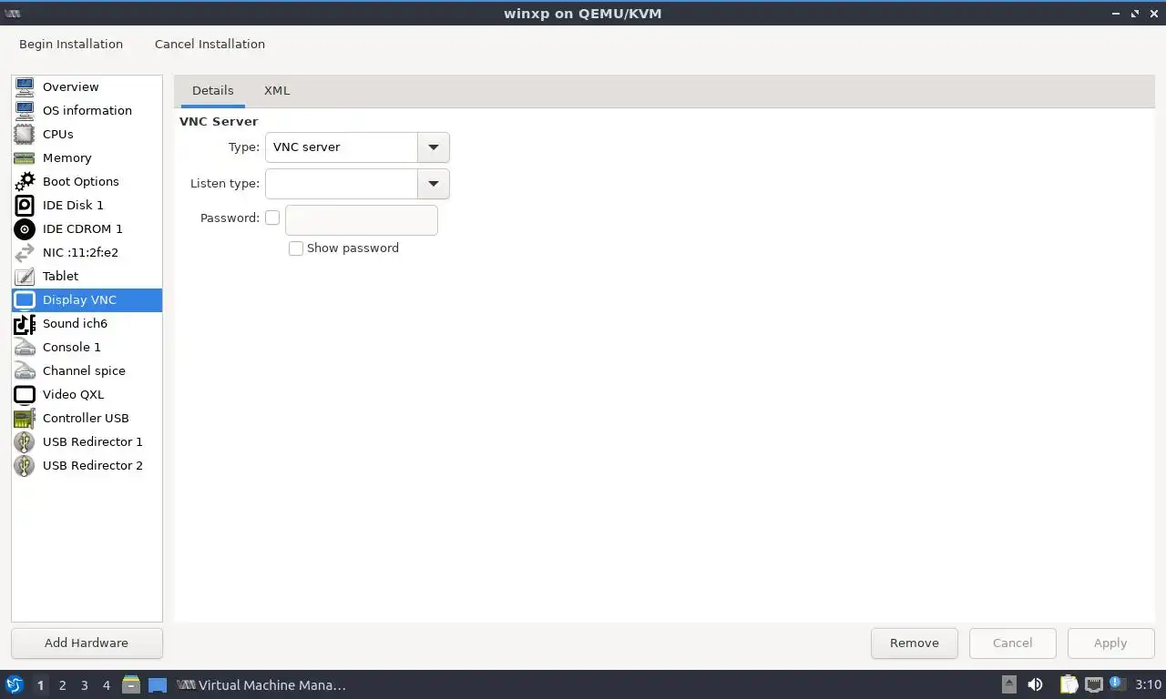This screenshot has height=699, width=1166.
Task: Select the IDE CDROM 1 label
Action: click(x=82, y=228)
